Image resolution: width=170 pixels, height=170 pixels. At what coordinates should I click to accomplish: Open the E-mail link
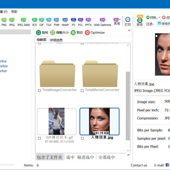pos(159,165)
